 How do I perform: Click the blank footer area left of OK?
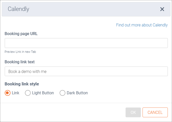[64, 112]
